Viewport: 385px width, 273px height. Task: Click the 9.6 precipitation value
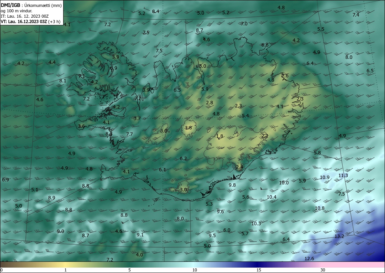click(220, 212)
